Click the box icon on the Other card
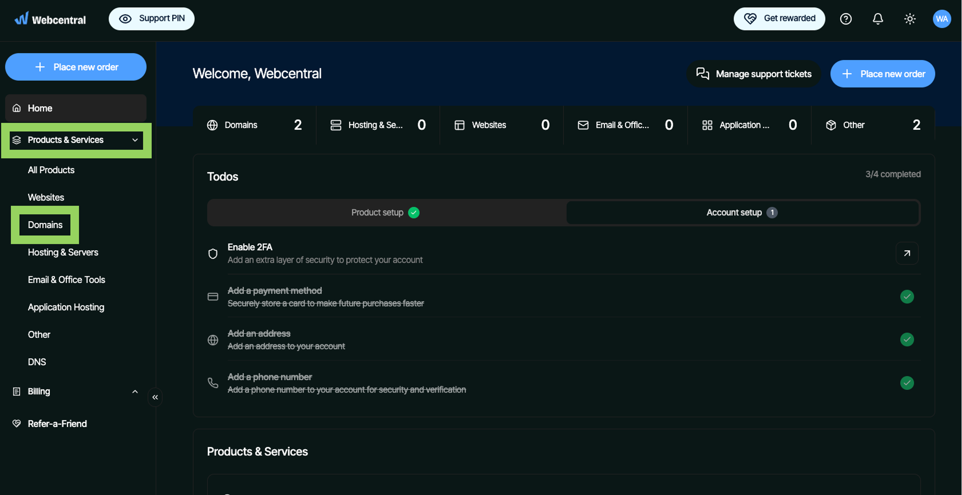This screenshot has height=495, width=962. pyautogui.click(x=831, y=125)
